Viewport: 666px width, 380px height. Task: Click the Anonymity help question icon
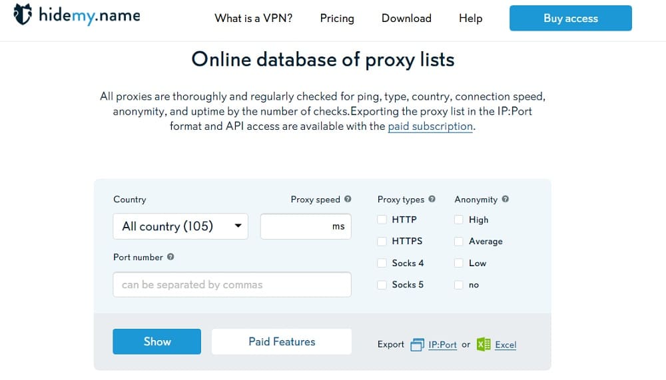pyautogui.click(x=505, y=199)
